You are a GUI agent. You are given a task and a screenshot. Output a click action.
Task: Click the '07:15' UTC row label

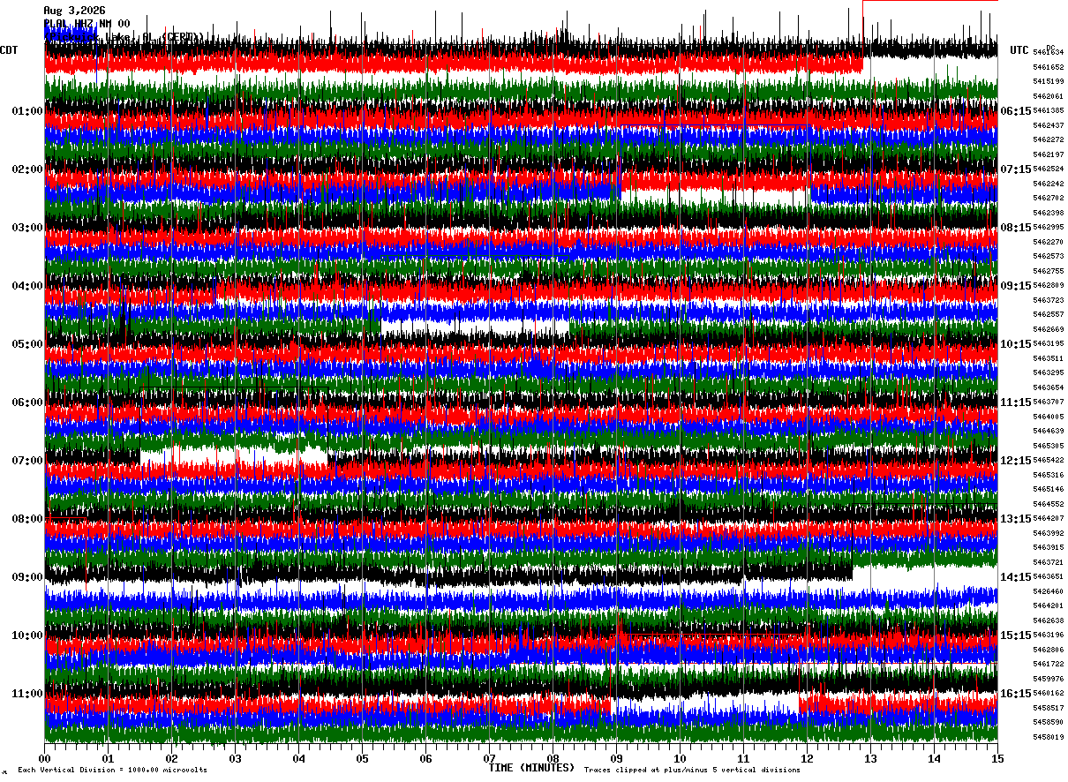coord(1016,169)
